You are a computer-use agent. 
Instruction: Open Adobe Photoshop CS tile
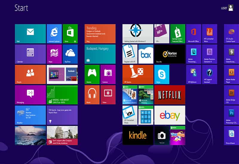(x=232, y=115)
